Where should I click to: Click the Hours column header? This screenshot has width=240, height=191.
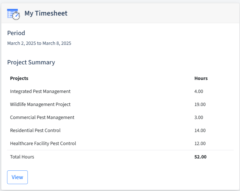[x=201, y=78]
